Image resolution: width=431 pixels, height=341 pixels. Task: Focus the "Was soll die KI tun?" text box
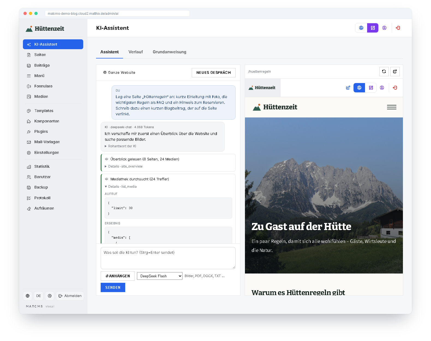point(168,258)
